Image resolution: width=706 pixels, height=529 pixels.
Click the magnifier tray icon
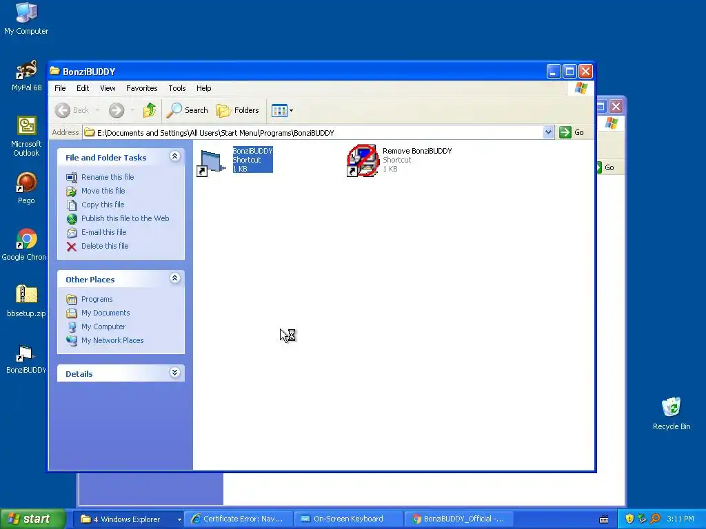point(655,519)
